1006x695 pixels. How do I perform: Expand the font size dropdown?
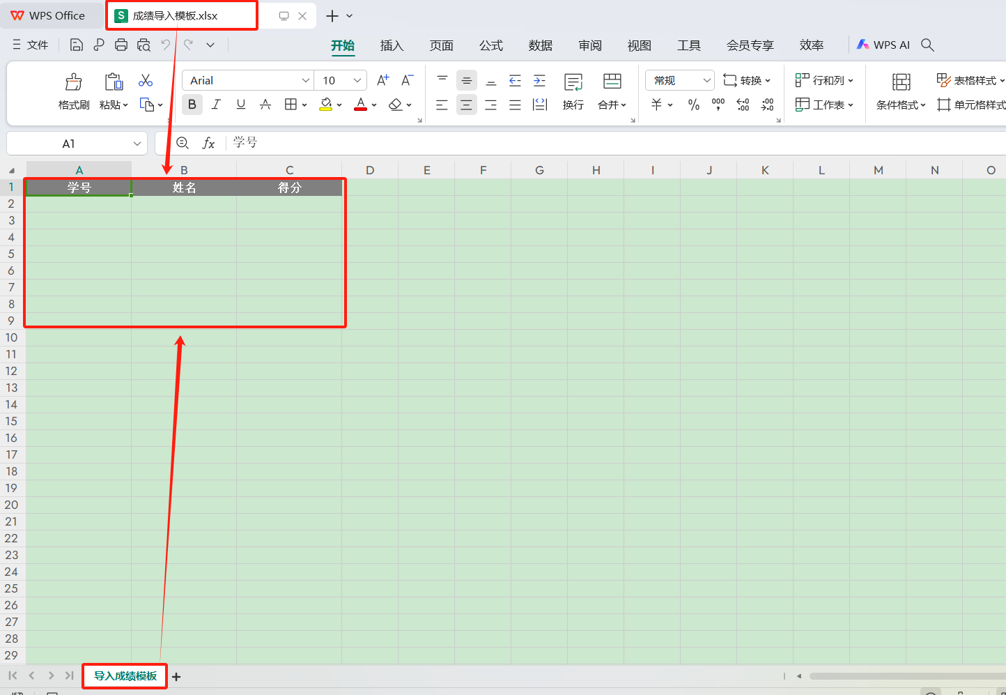coord(357,81)
